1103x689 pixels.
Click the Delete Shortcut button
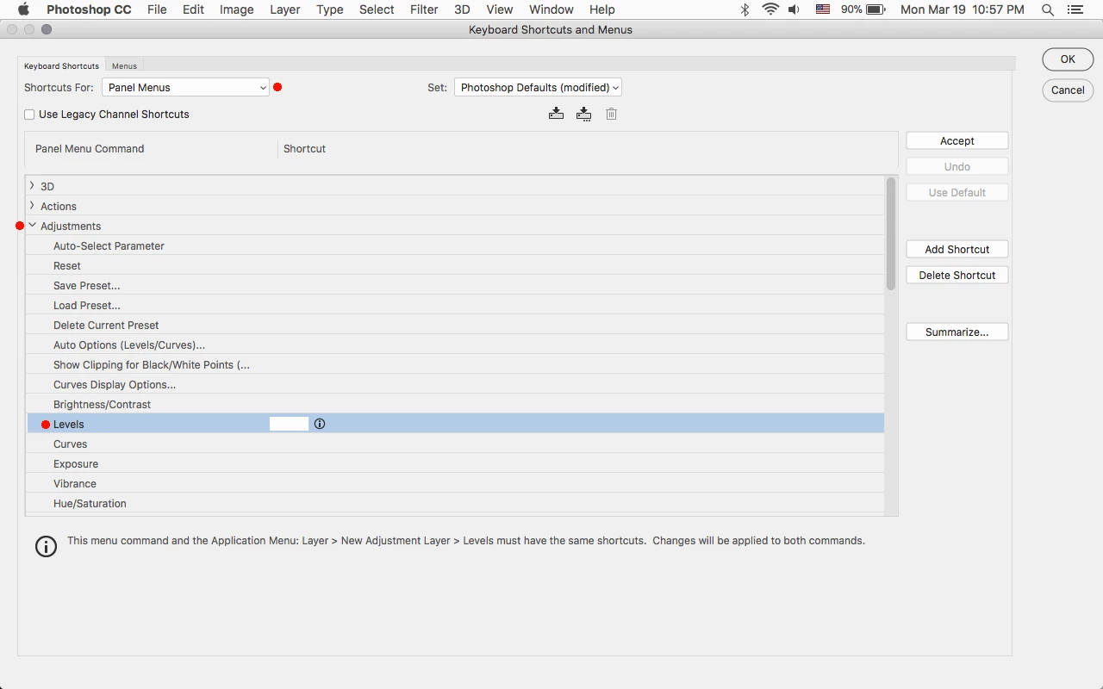click(957, 275)
